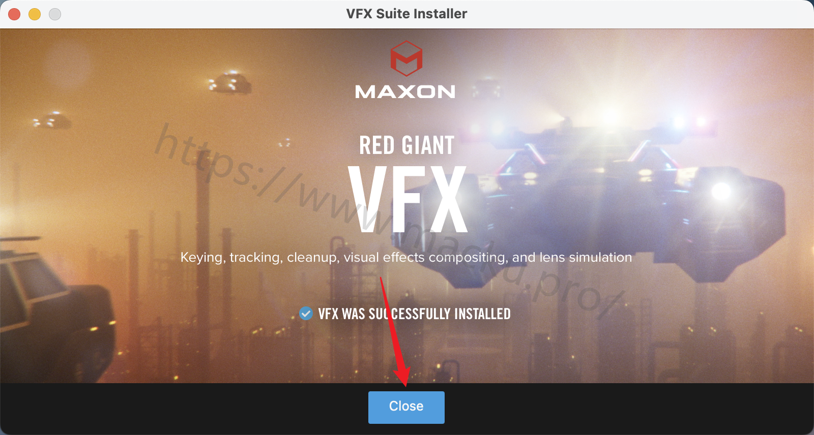814x435 pixels.
Task: Click the small flying car near top
Action: click(x=230, y=83)
